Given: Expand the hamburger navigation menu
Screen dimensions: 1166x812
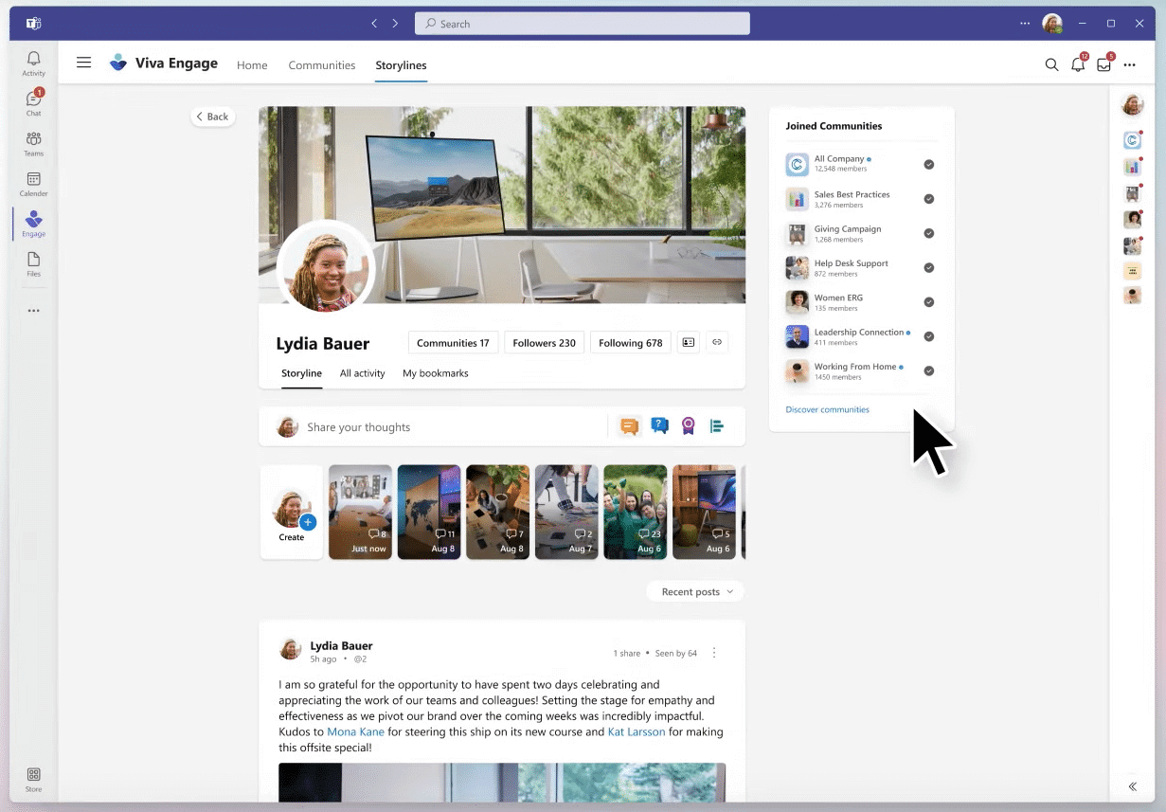Looking at the screenshot, I should [x=84, y=63].
